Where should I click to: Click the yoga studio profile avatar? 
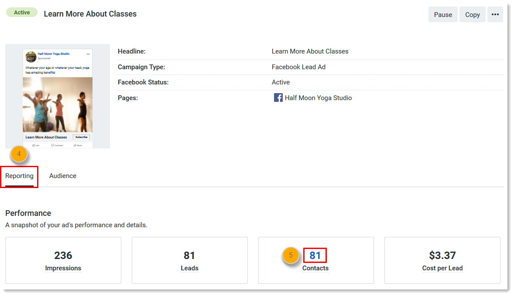[31, 57]
